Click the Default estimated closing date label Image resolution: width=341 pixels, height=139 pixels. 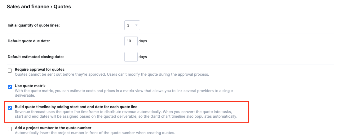[36, 57]
